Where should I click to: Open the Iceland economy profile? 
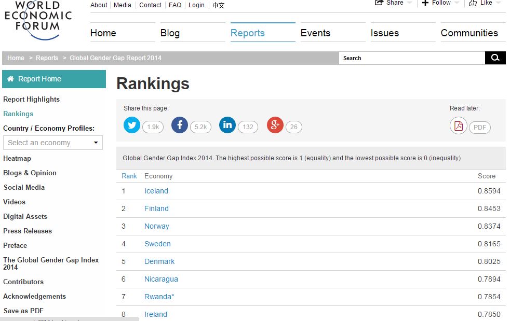(x=156, y=191)
